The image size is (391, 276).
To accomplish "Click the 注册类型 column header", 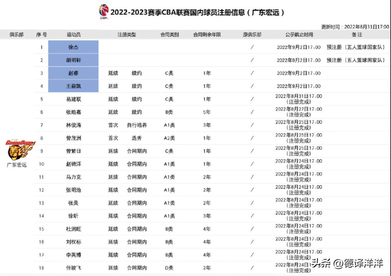I will [127, 35].
